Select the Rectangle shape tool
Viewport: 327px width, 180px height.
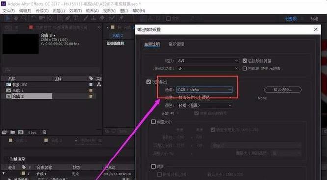click(x=59, y=18)
